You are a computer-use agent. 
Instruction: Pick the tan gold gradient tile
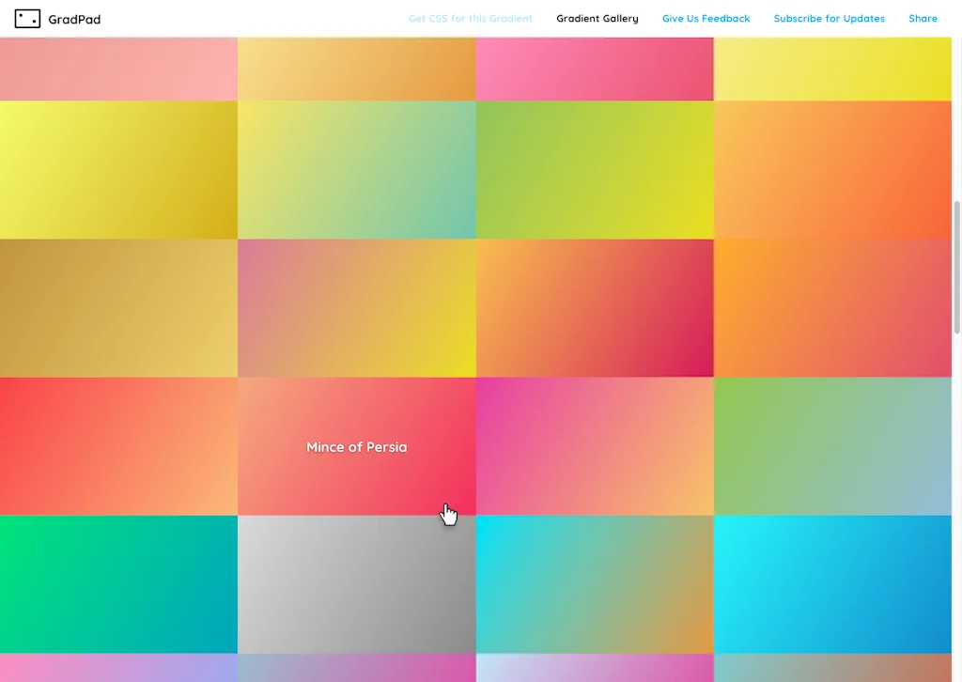(118, 308)
